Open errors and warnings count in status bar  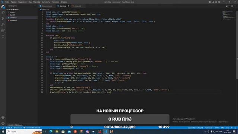[9, 128]
